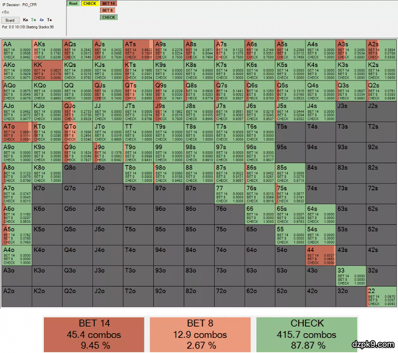Open the dzpk9.com watermark link
This screenshot has width=398, height=353.
click(x=373, y=344)
